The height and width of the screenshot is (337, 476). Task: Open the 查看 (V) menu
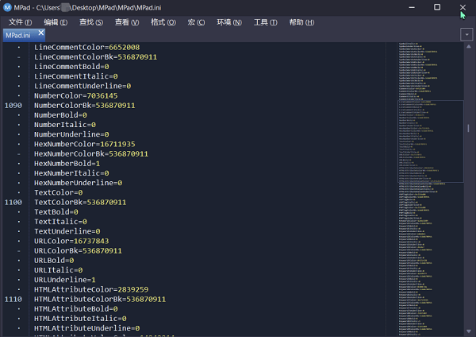(x=127, y=22)
